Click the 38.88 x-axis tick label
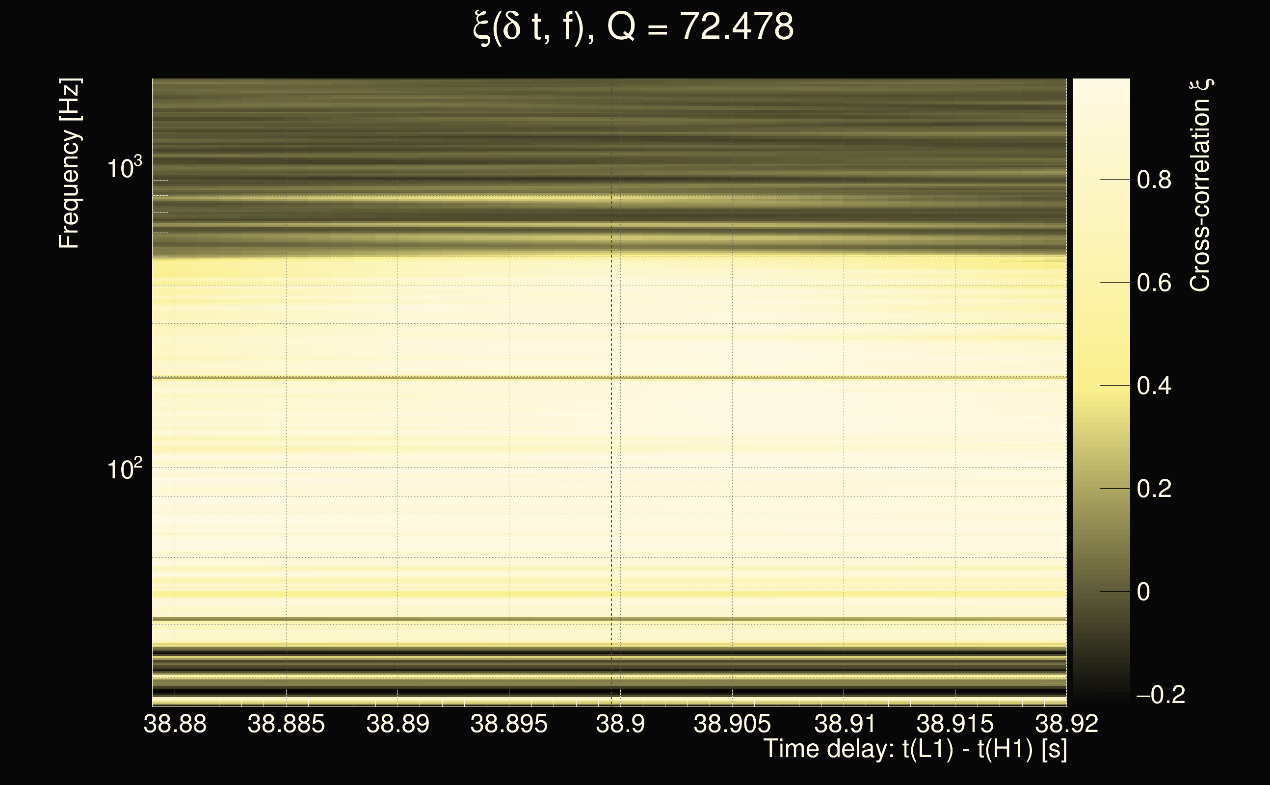This screenshot has height=785, width=1270. [x=175, y=724]
